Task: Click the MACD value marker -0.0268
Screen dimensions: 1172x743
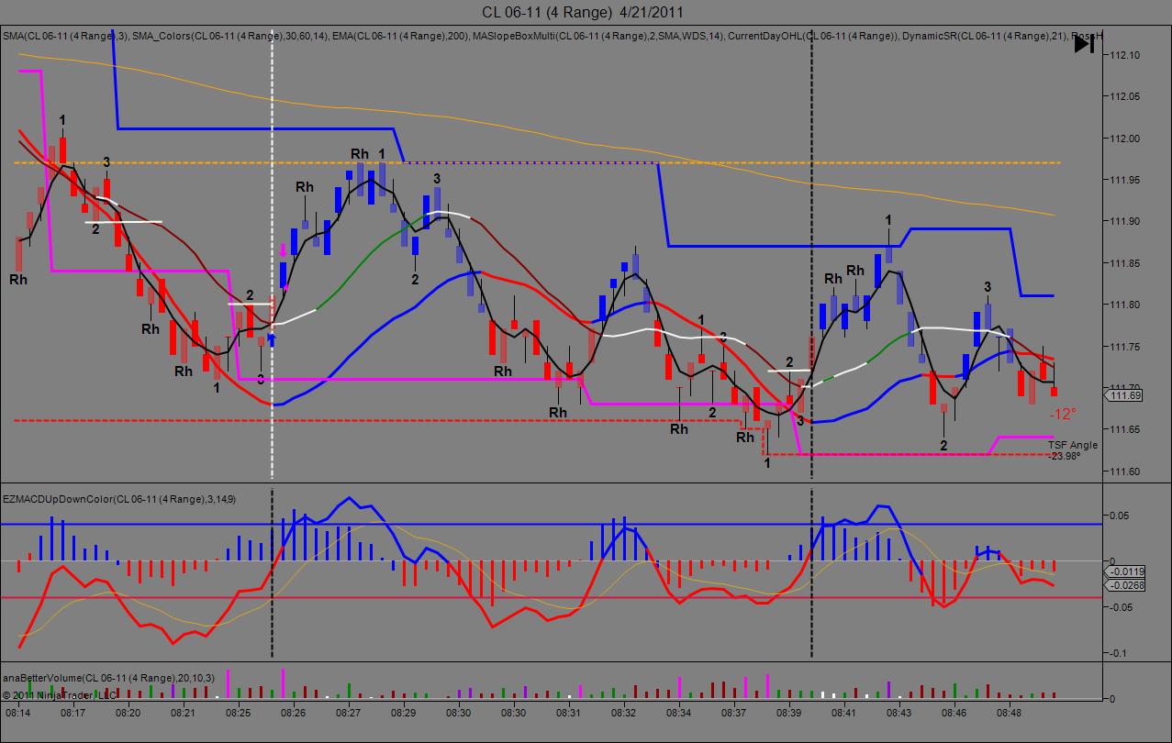Action: [x=1126, y=585]
